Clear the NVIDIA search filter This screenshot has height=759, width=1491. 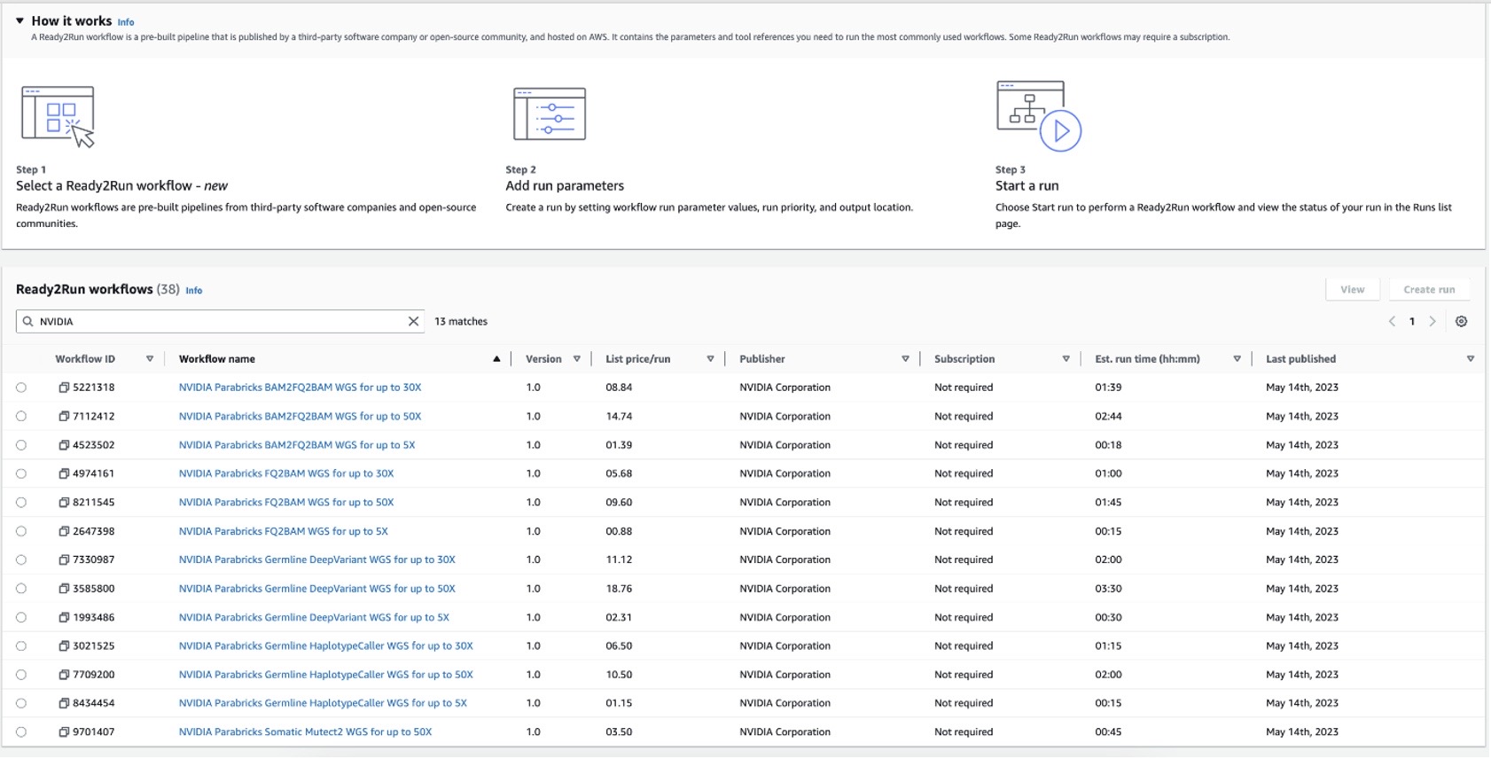[x=413, y=321]
